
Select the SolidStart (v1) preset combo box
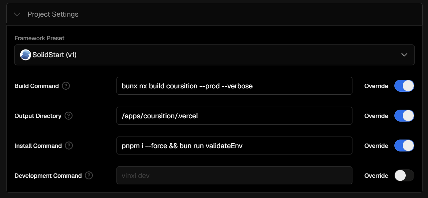tap(214, 55)
